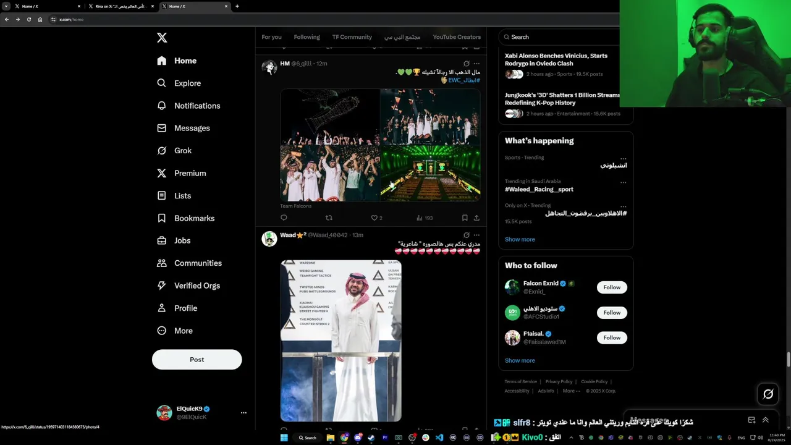Image resolution: width=791 pixels, height=445 pixels.
Task: Open Verified Orgs lightning icon
Action: (162, 286)
